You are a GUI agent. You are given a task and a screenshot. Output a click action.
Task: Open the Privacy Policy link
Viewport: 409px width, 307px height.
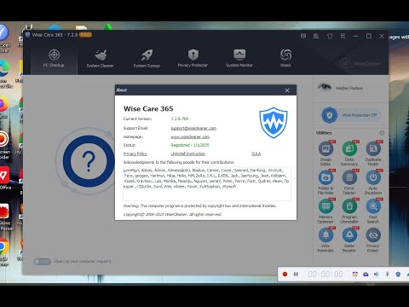135,153
